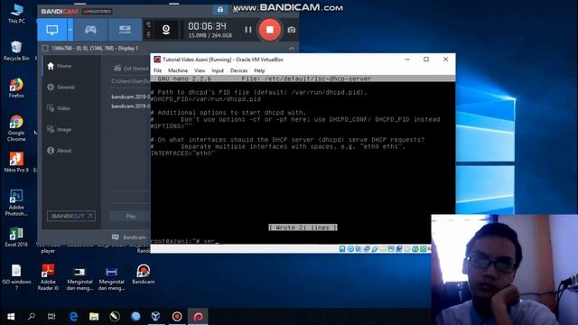578x325 pixels.
Task: Open Get Started tab in Bandicam
Action: [x=131, y=69]
